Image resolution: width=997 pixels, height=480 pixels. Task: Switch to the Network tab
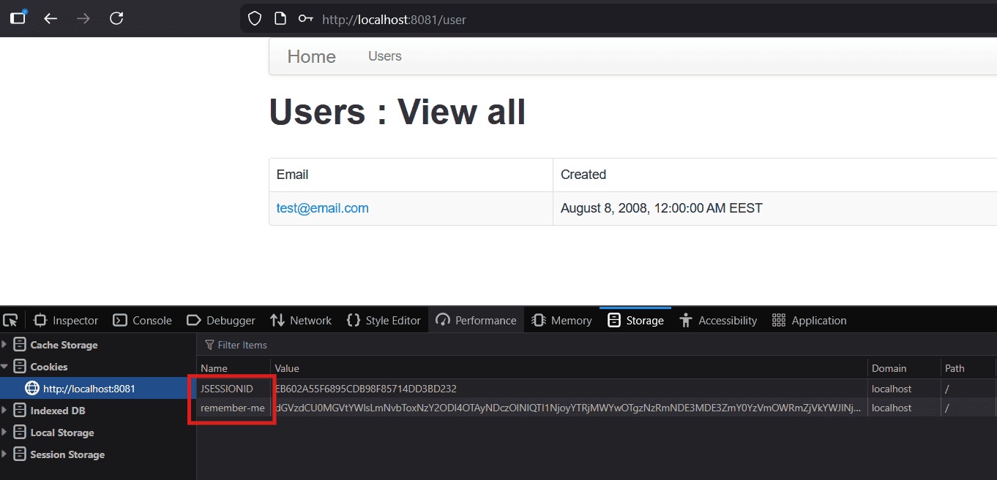[x=301, y=320]
